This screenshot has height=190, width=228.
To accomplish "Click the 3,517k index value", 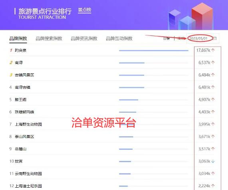I will [204, 149].
